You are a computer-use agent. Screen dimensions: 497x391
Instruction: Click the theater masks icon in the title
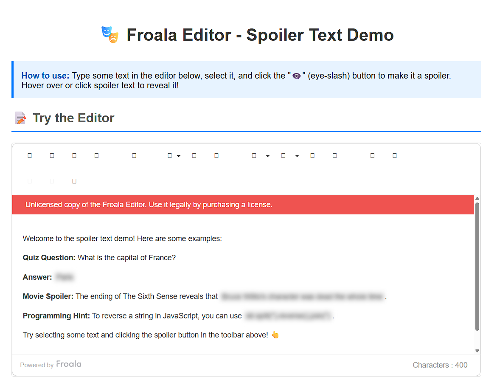110,34
